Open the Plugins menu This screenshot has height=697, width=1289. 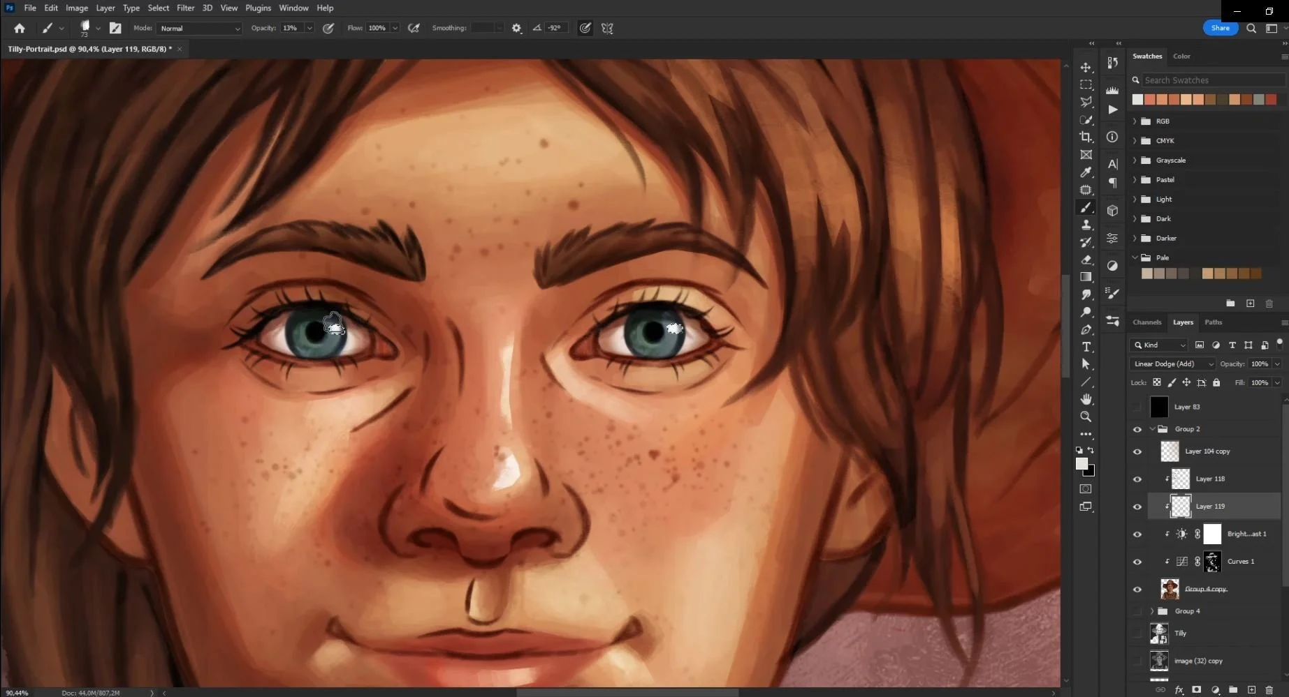(x=258, y=8)
